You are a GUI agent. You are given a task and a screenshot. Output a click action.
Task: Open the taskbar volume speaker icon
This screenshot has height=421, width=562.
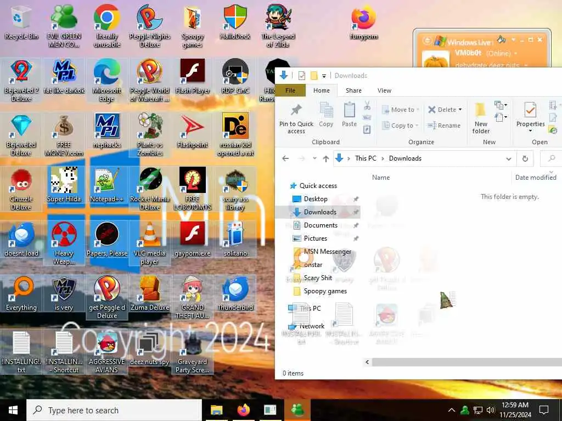click(490, 410)
